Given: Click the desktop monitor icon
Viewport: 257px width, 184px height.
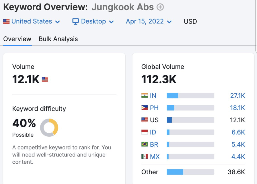Looking at the screenshot, I should (x=75, y=22).
